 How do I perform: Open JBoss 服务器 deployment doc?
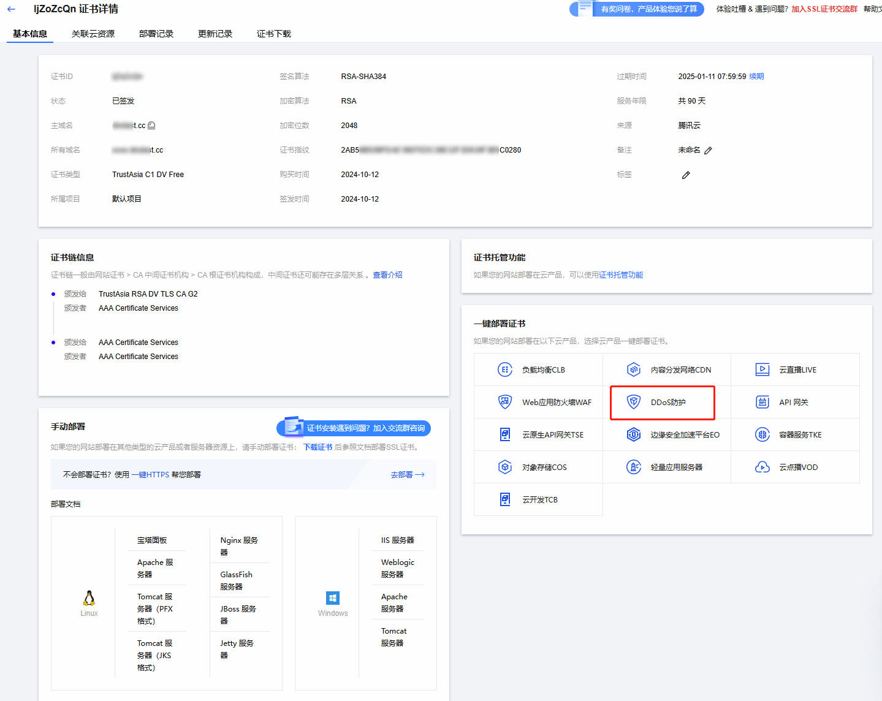point(238,615)
